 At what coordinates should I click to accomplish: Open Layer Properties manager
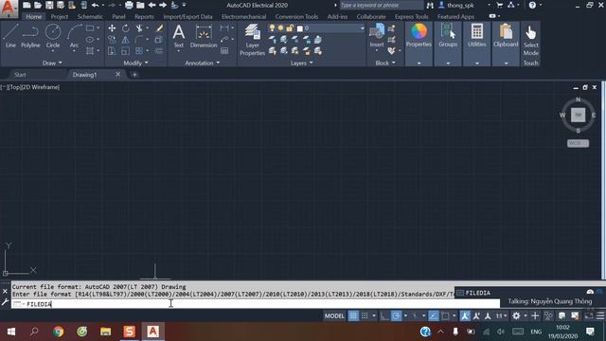(x=252, y=40)
